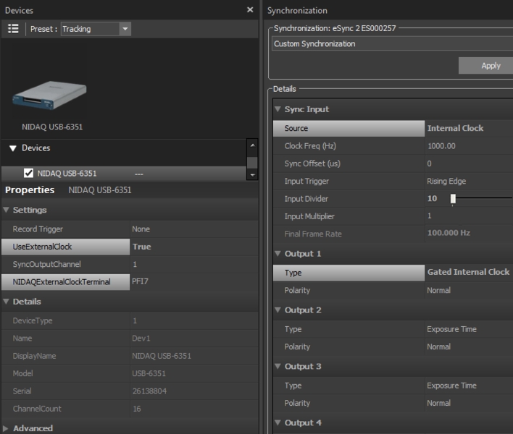This screenshot has height=434, width=513.
Task: Collapse the Devices list section
Action: tap(13, 148)
